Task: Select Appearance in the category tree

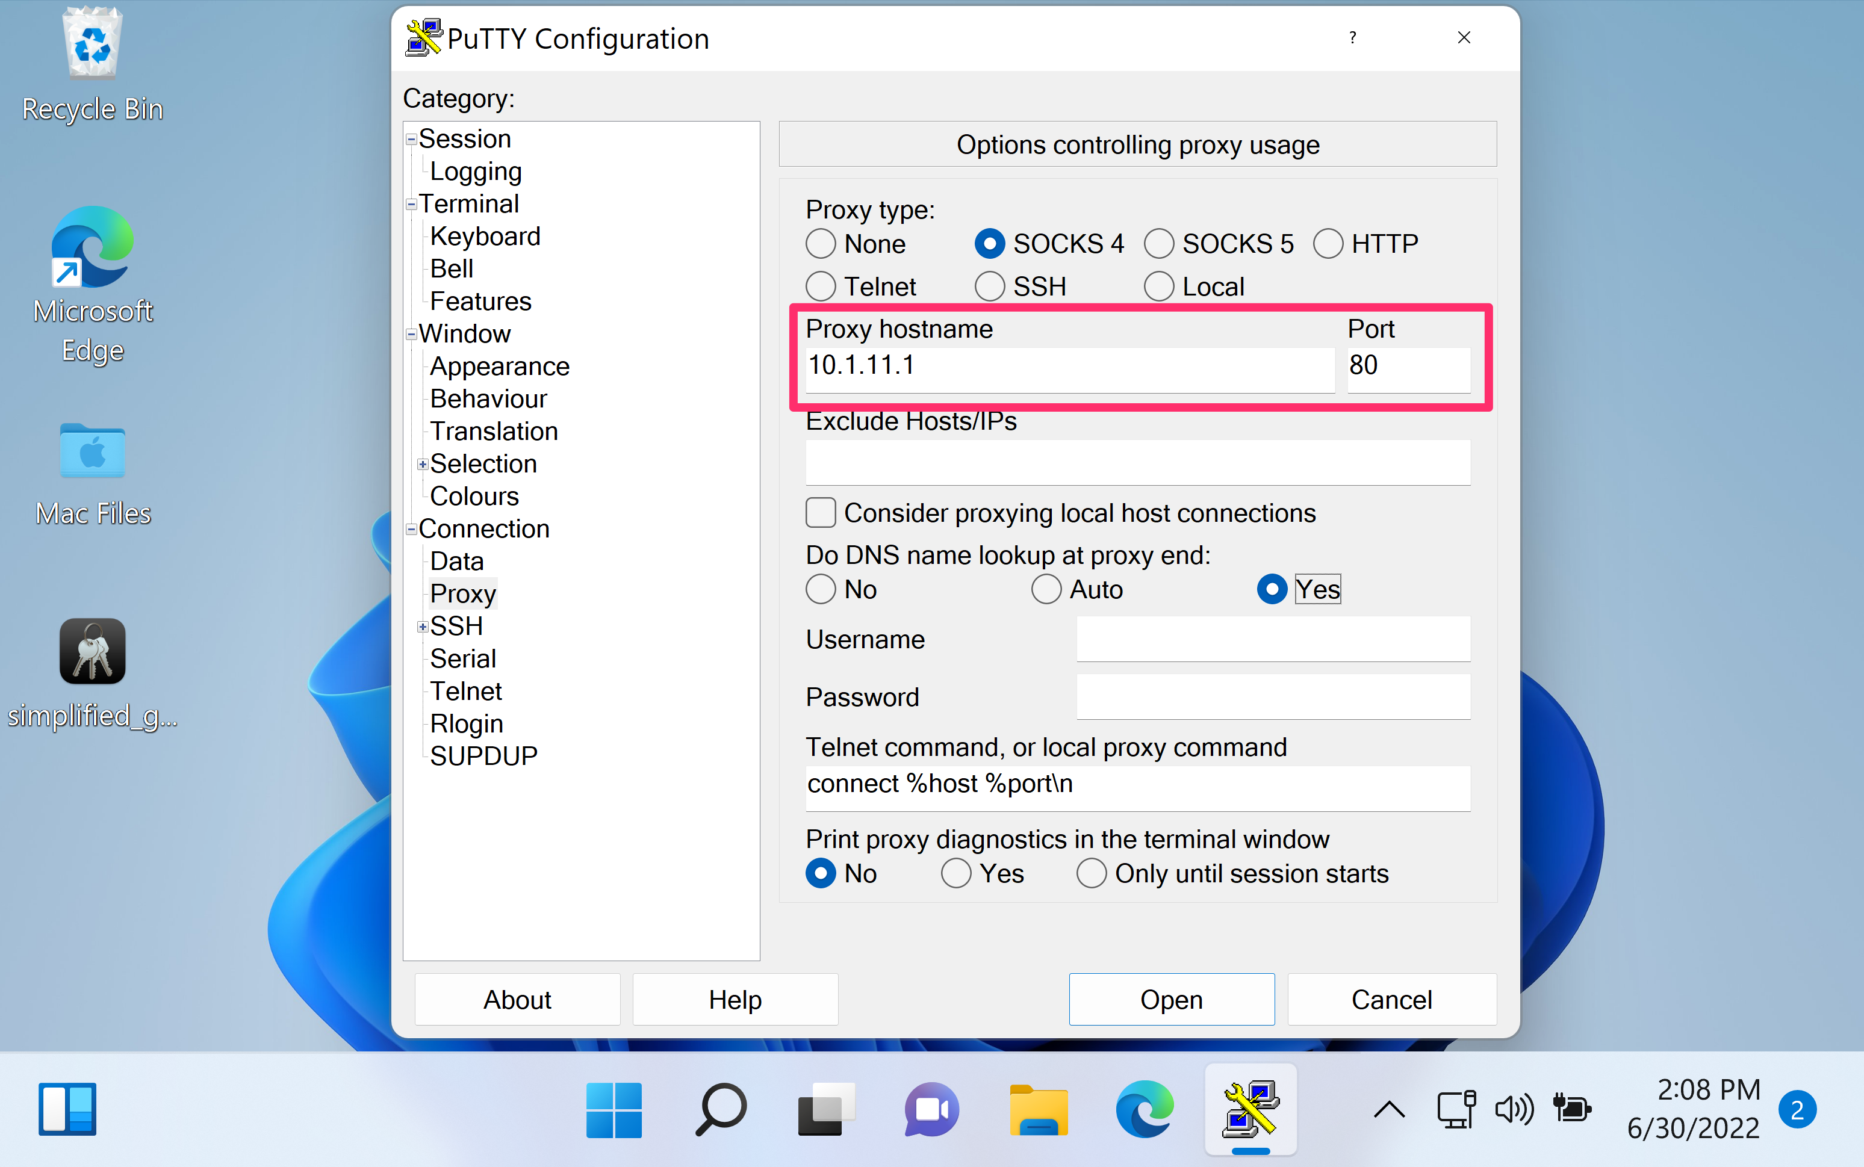Action: 499,366
